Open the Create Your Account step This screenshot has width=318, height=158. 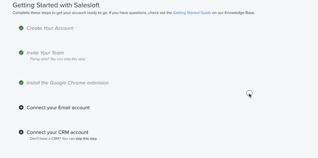click(x=50, y=28)
